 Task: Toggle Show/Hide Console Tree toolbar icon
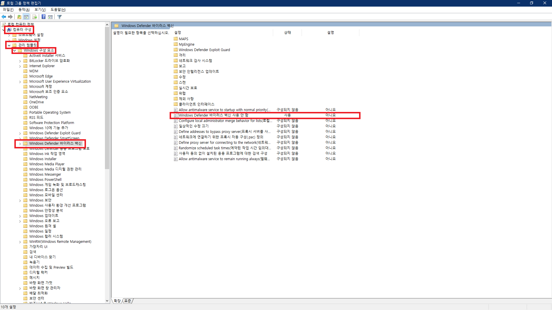coord(26,17)
